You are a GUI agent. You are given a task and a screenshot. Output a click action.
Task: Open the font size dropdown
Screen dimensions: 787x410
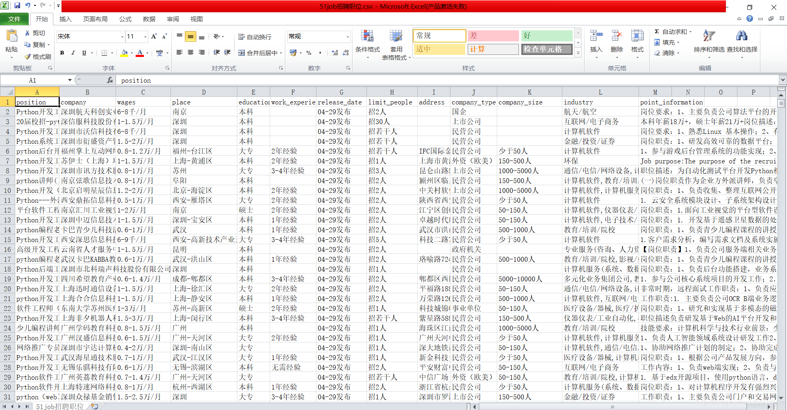[x=145, y=37]
